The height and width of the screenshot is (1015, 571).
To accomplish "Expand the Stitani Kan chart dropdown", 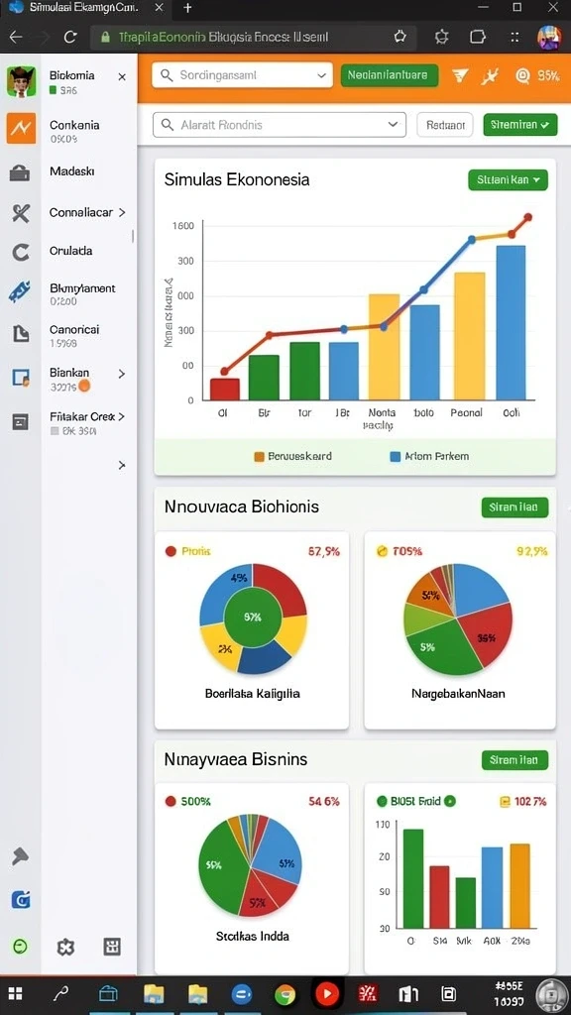I will [x=509, y=180].
